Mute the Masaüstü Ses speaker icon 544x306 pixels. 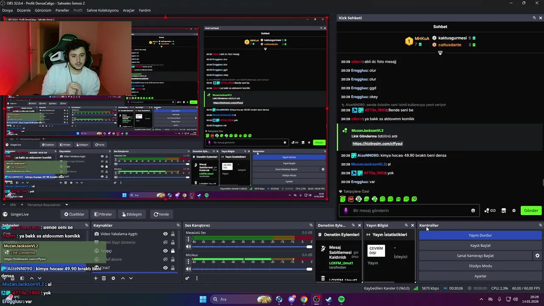[188, 247]
